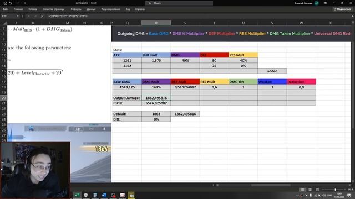Click the DMG value cell 49%
Viewport: 355px width, 199px height.
(185, 60)
